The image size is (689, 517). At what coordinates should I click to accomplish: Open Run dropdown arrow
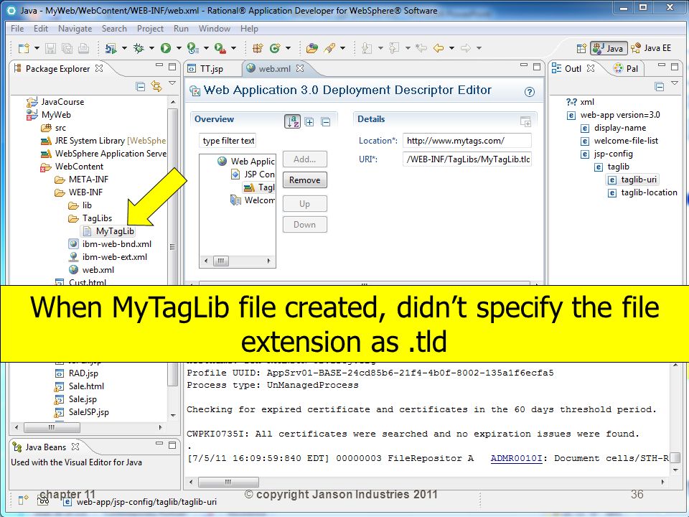click(x=179, y=48)
